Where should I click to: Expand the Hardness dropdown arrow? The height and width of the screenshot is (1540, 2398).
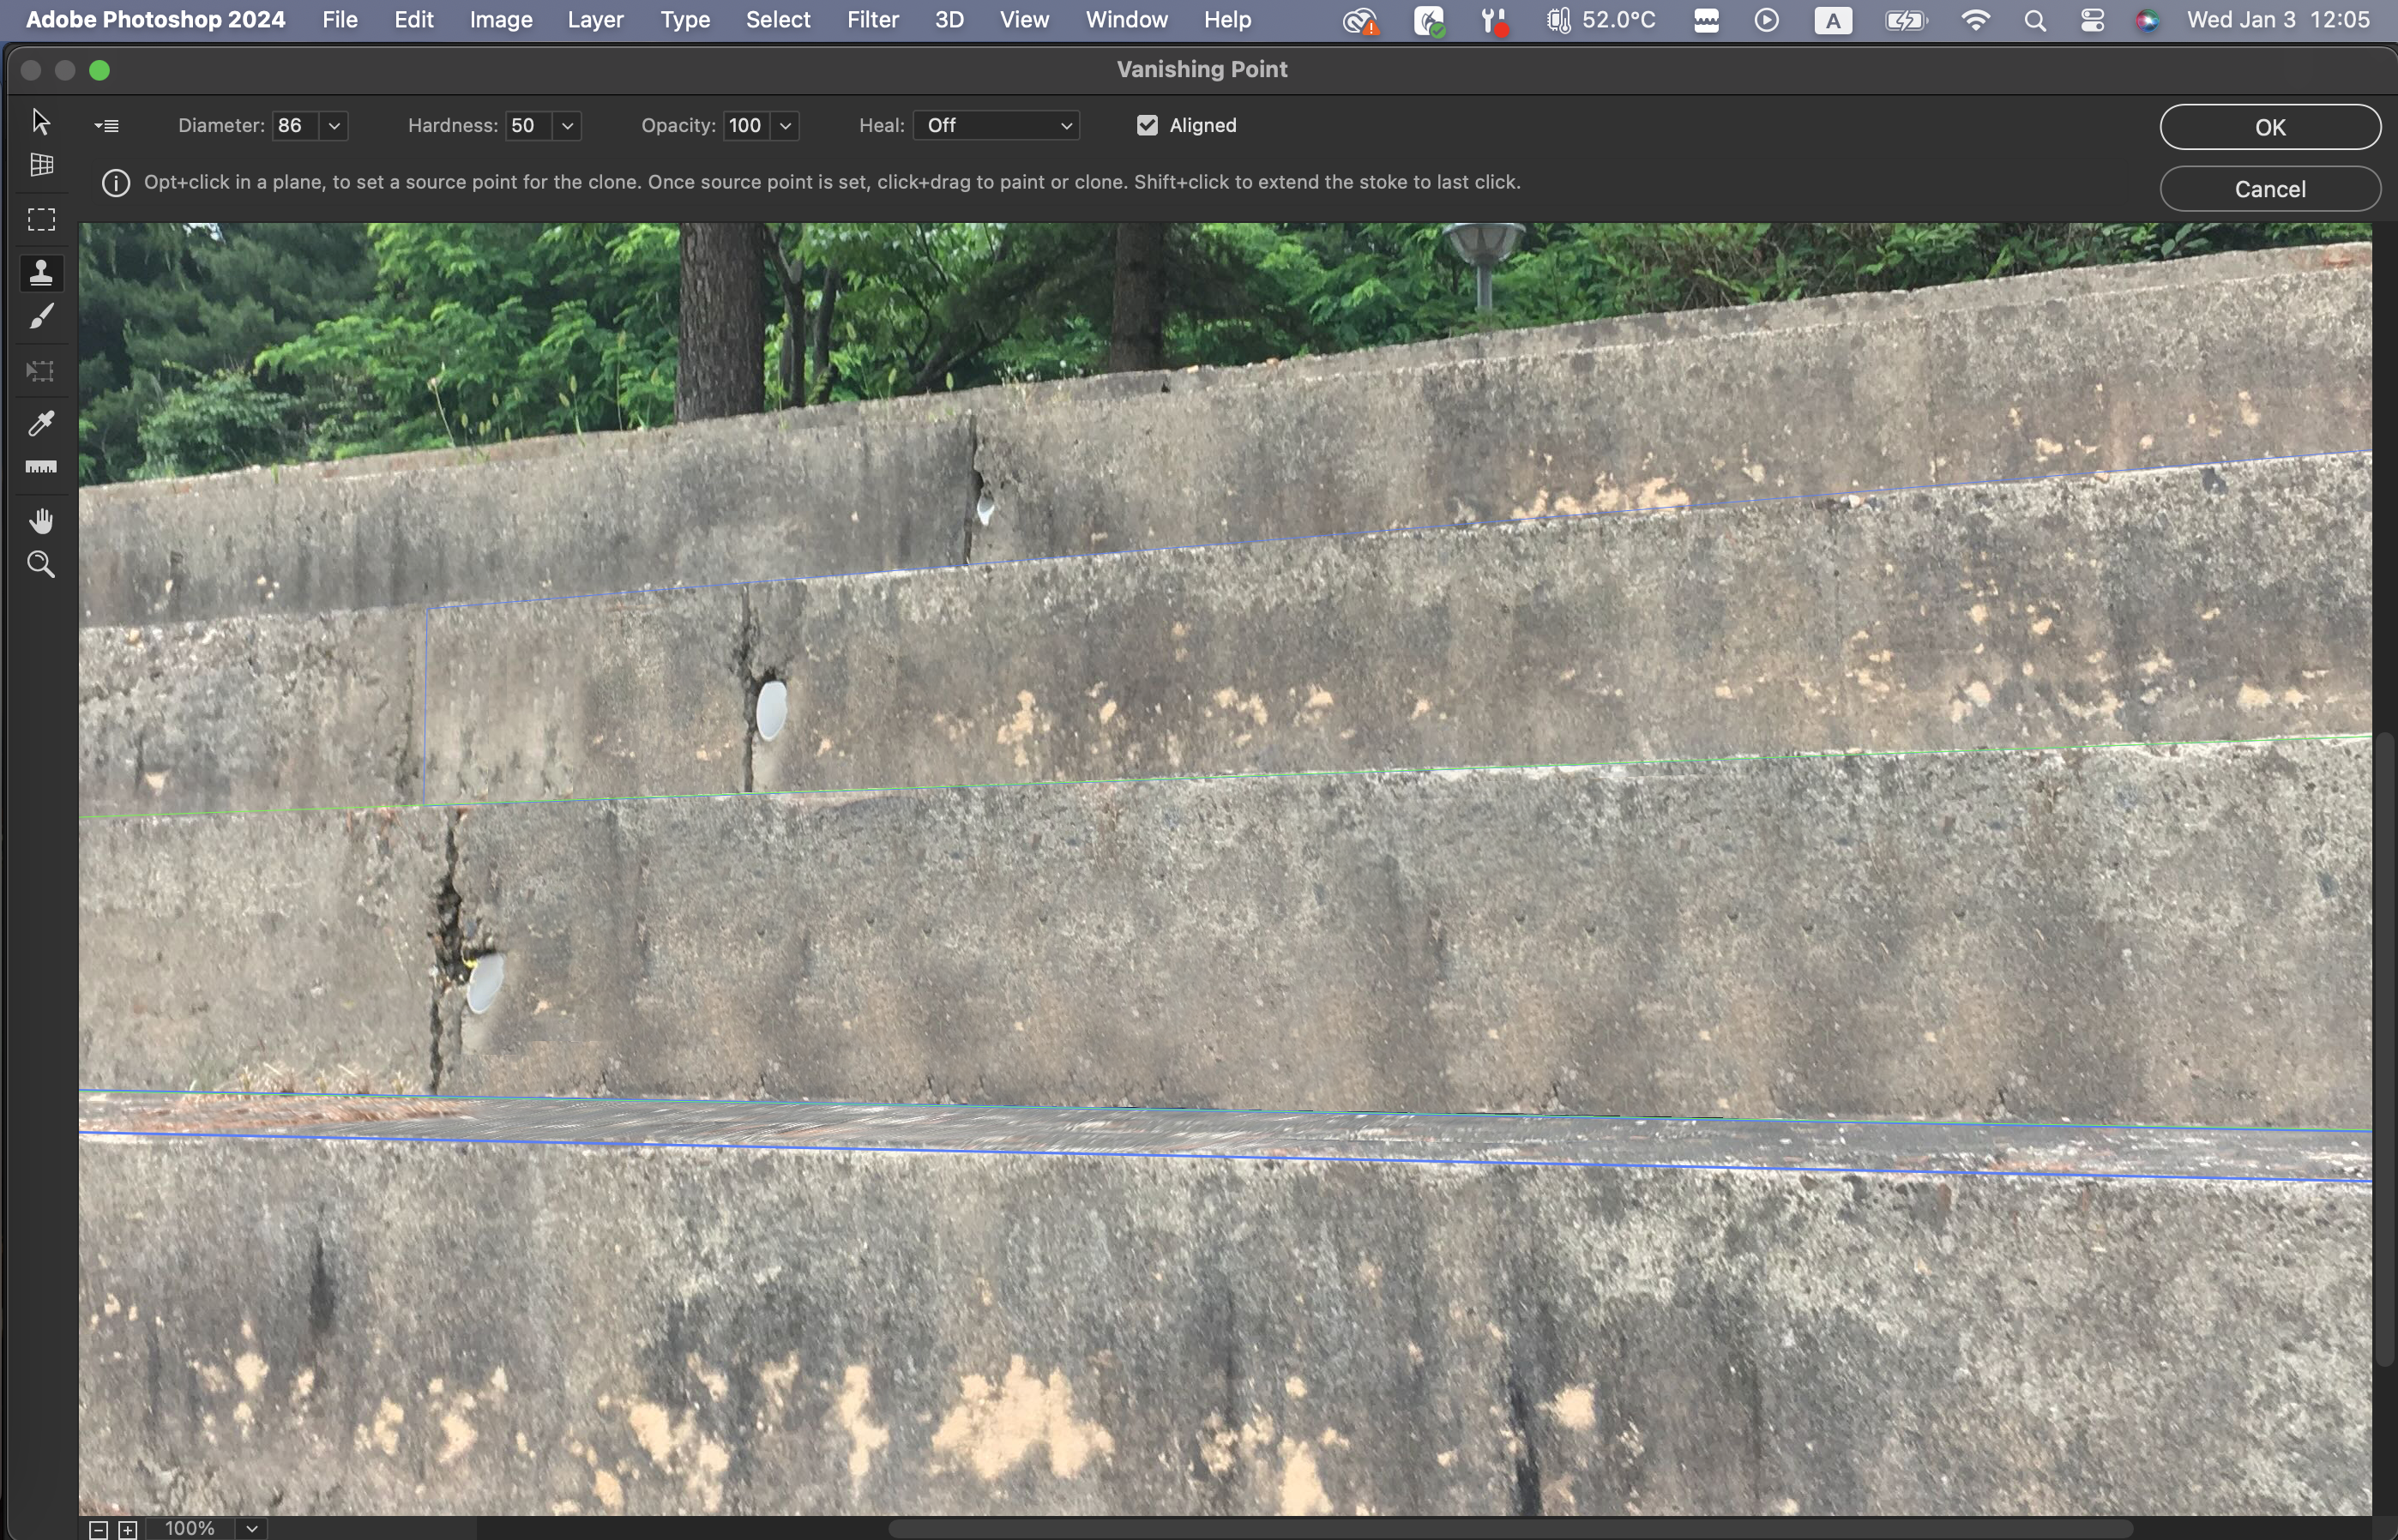coord(567,126)
